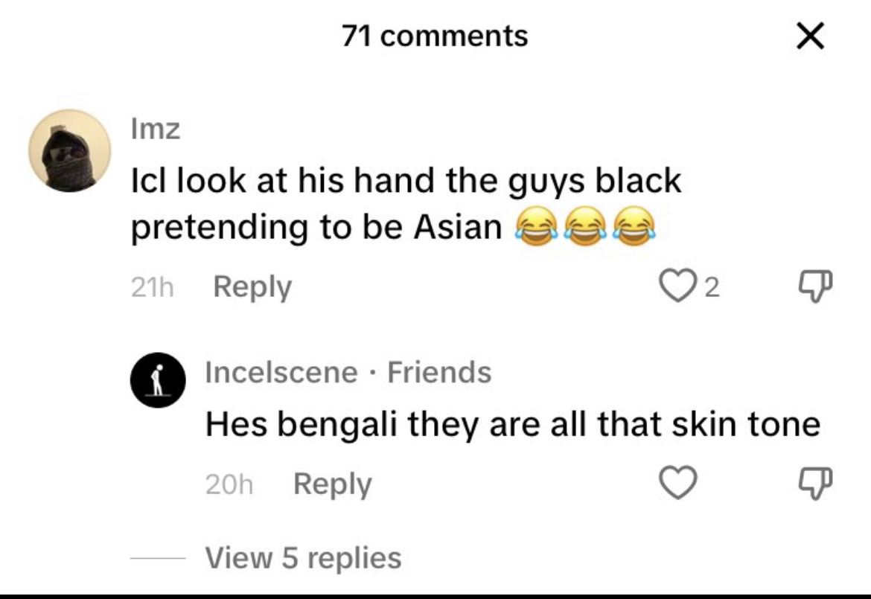
Task: Select the 'Icl look at his hand' comment text
Action: pyautogui.click(x=406, y=204)
